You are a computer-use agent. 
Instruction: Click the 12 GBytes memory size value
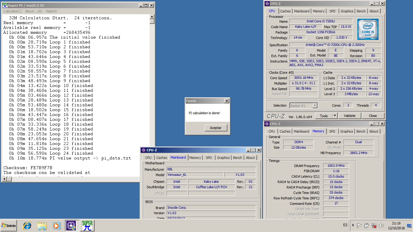point(298,147)
